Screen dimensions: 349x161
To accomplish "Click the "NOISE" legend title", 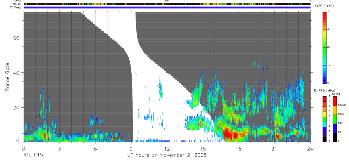I will point(336,94).
